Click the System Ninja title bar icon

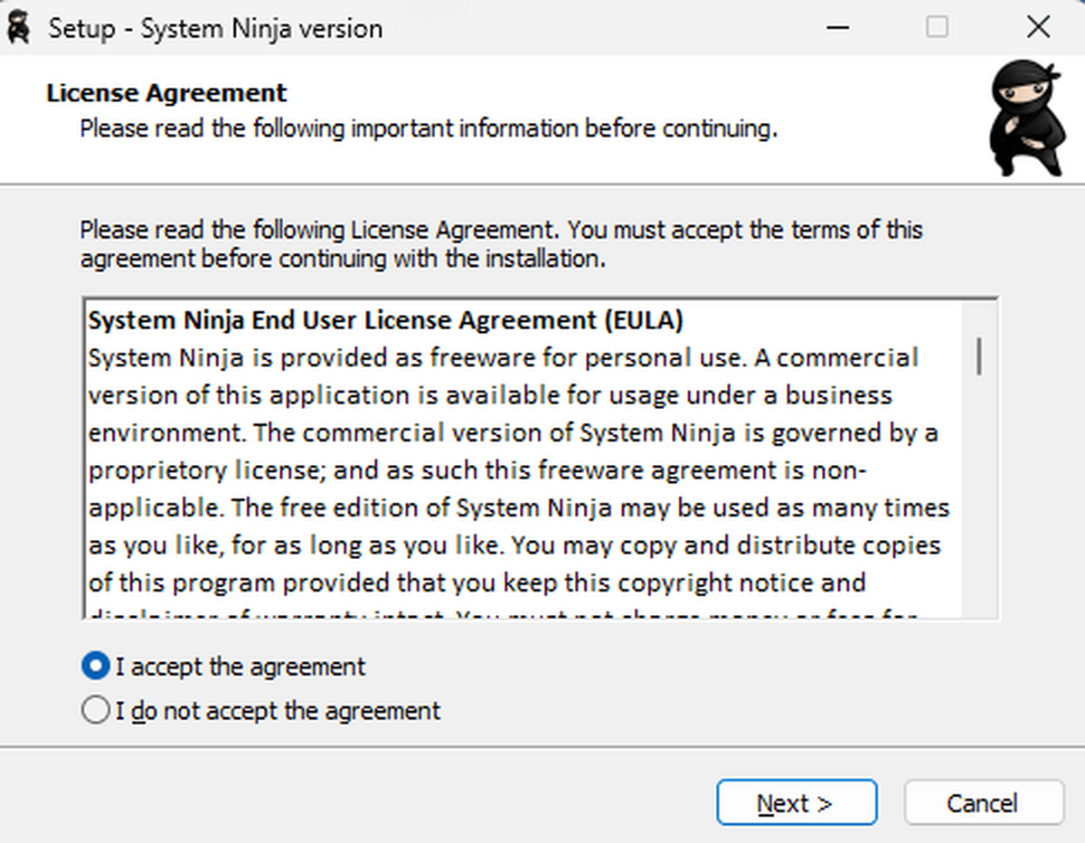[x=19, y=28]
